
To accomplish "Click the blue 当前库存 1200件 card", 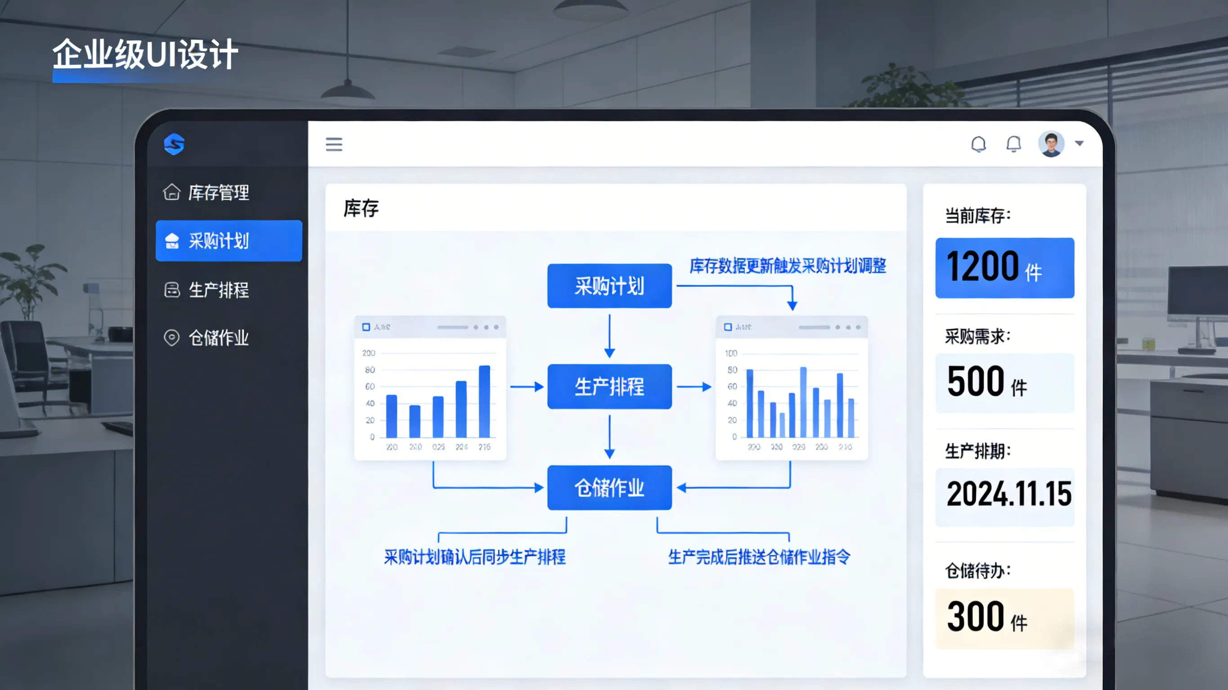I will [1004, 268].
